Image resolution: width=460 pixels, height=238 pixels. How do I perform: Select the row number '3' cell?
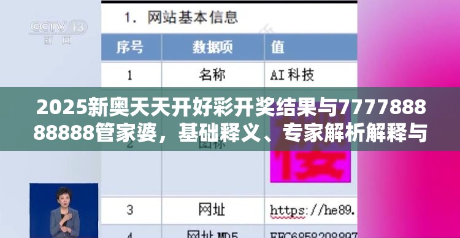tap(131, 210)
